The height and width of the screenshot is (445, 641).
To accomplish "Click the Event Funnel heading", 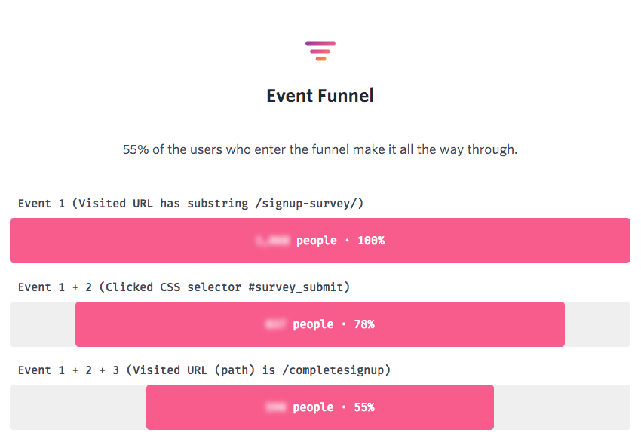I will coord(320,96).
